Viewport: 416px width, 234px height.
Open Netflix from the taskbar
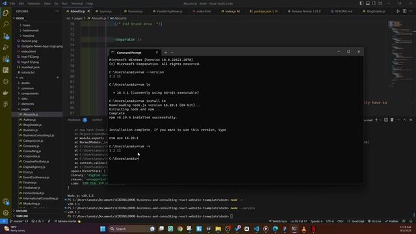[x=313, y=229]
